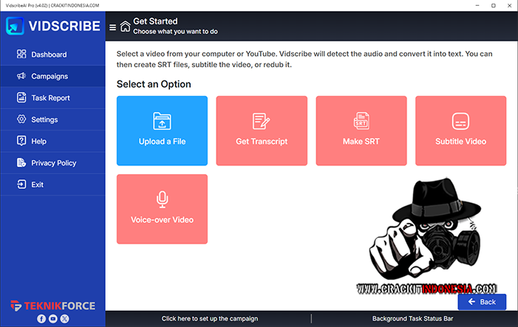Click the Help question mark icon
Image resolution: width=518 pixels, height=327 pixels.
click(x=21, y=141)
